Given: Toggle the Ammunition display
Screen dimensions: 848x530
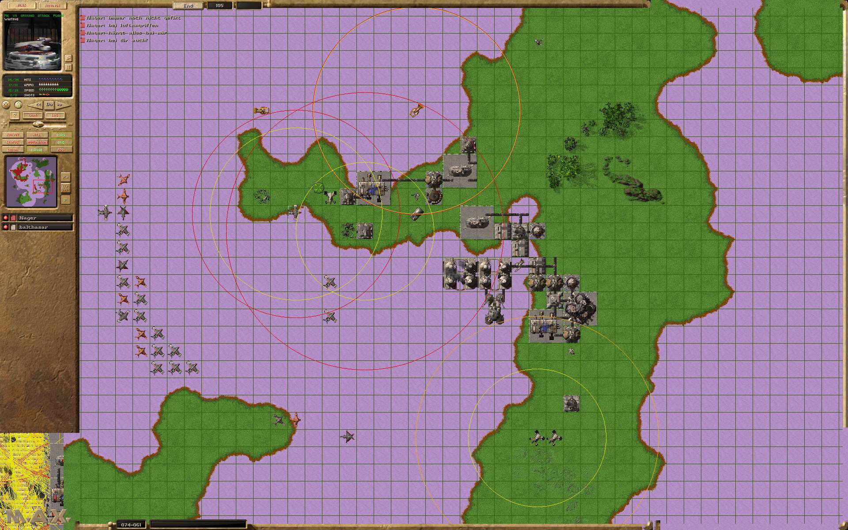Looking at the screenshot, I should (37, 142).
